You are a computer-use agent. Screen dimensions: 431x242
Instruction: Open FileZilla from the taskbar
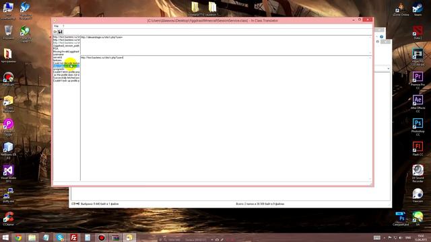click(73, 237)
